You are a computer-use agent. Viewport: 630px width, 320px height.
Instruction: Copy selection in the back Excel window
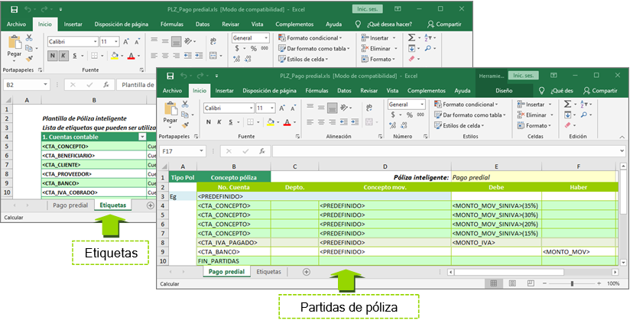[x=28, y=49]
